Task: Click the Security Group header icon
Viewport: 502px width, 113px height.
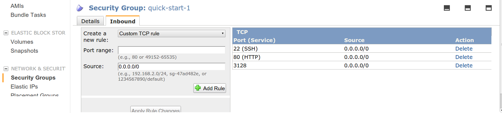Action: point(80,8)
